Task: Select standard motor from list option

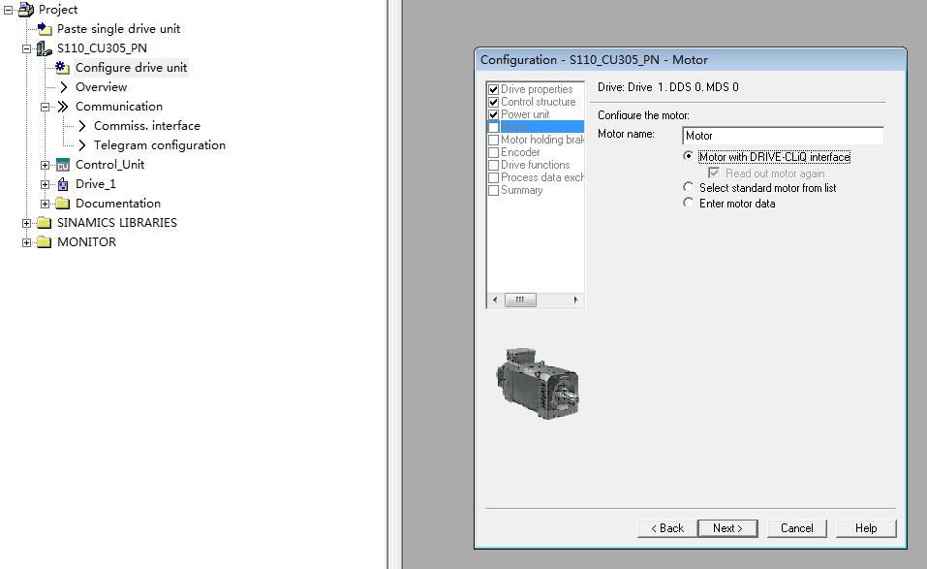Action: [x=688, y=187]
